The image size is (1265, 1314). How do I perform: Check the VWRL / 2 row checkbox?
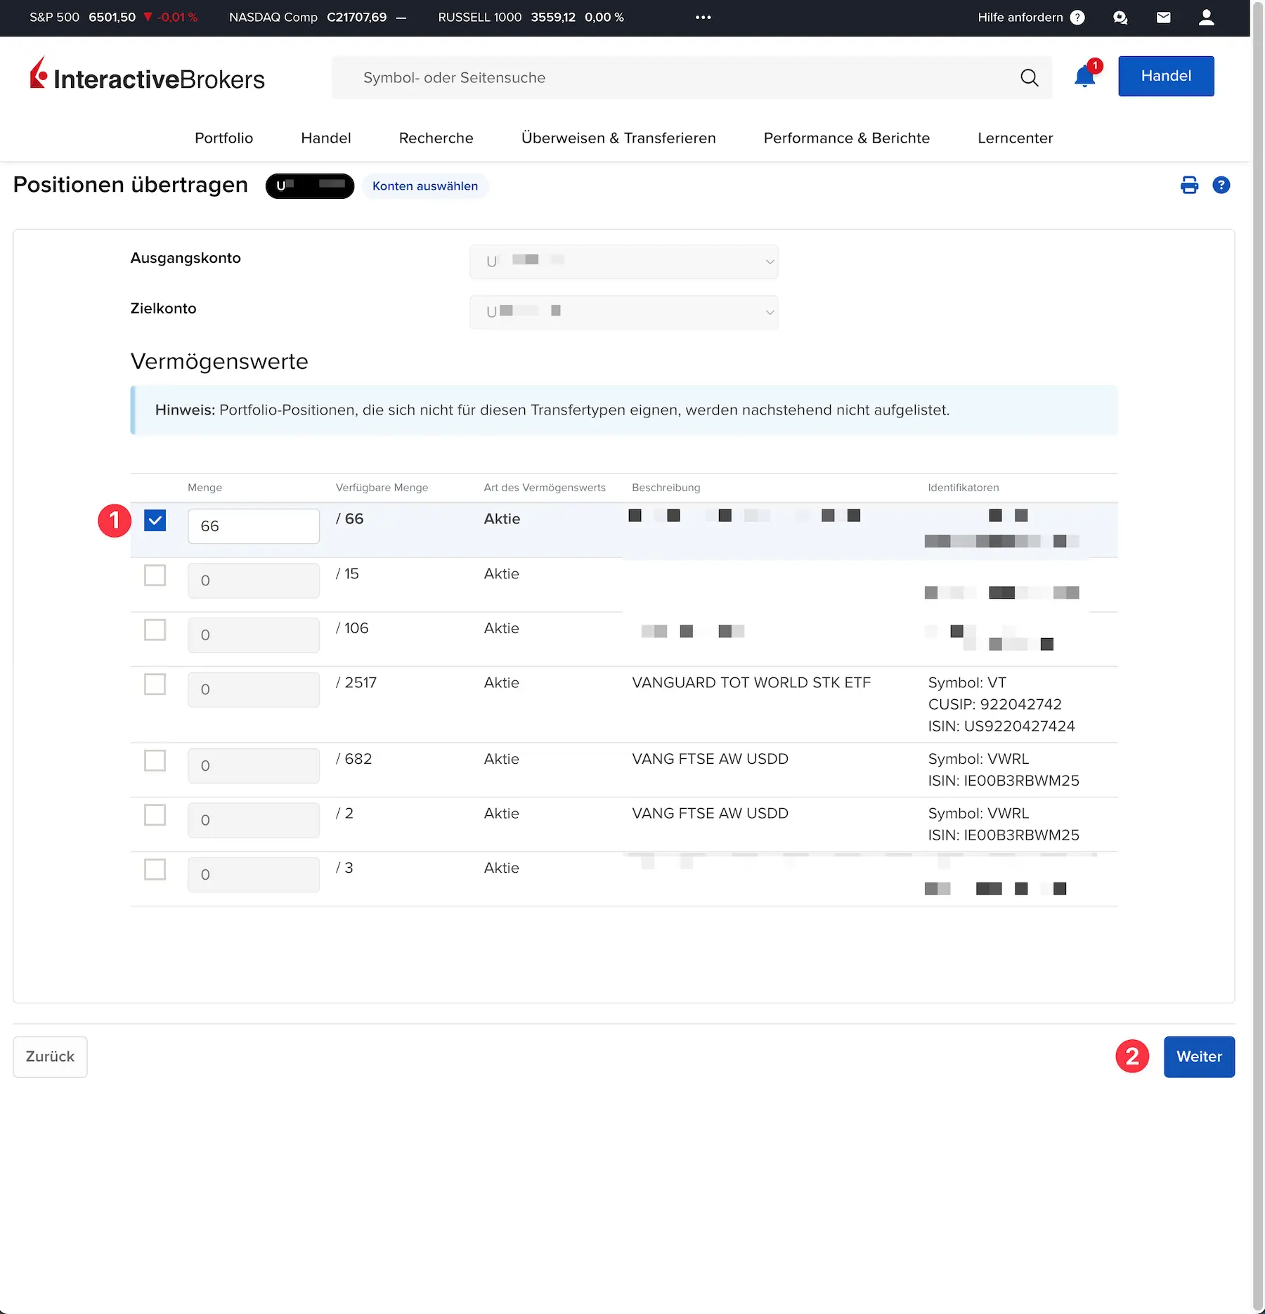tap(155, 815)
